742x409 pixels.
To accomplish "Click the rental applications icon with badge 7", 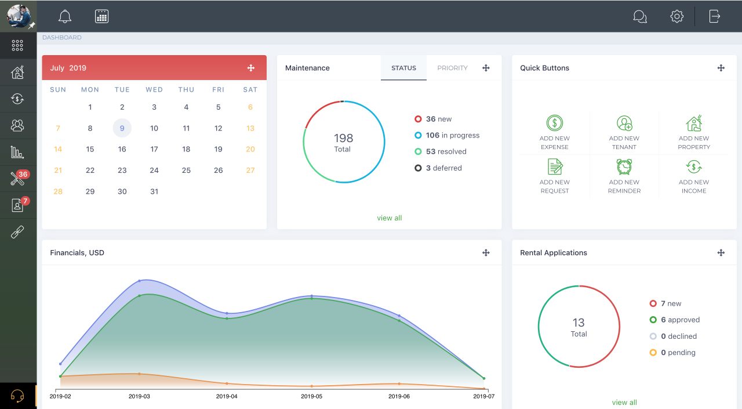I will (x=17, y=205).
